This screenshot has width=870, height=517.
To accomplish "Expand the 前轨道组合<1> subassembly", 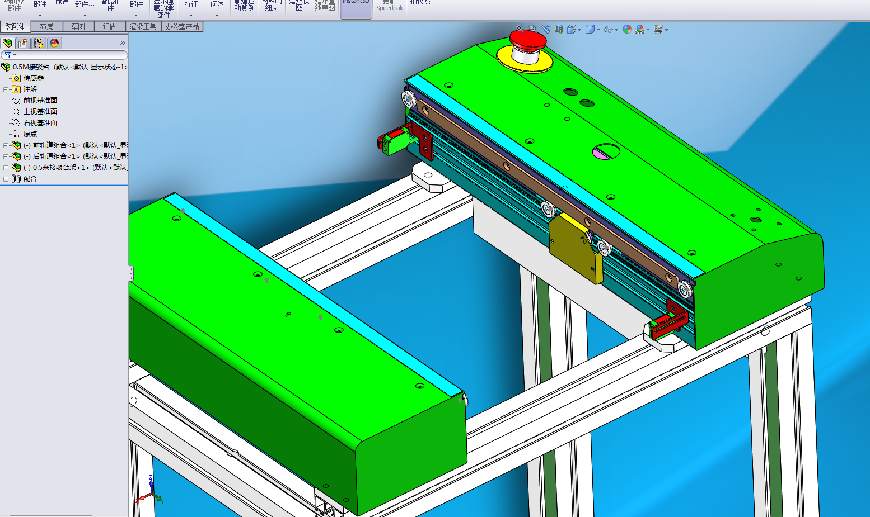I will coord(6,145).
